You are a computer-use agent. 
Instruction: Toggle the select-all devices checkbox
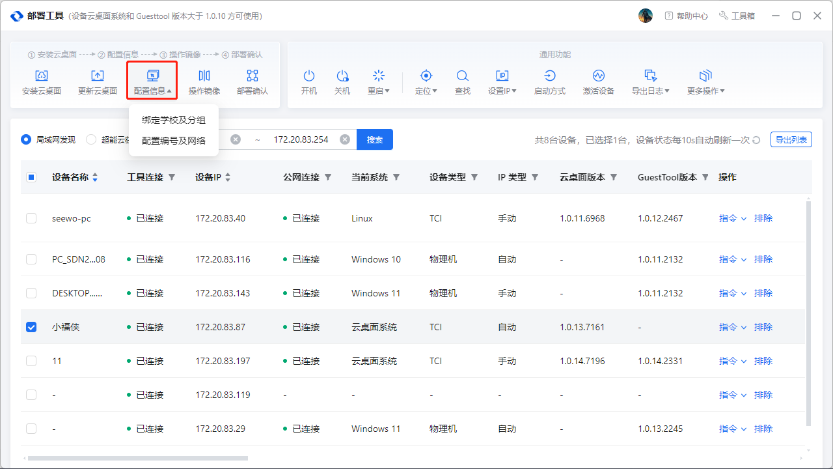(31, 177)
